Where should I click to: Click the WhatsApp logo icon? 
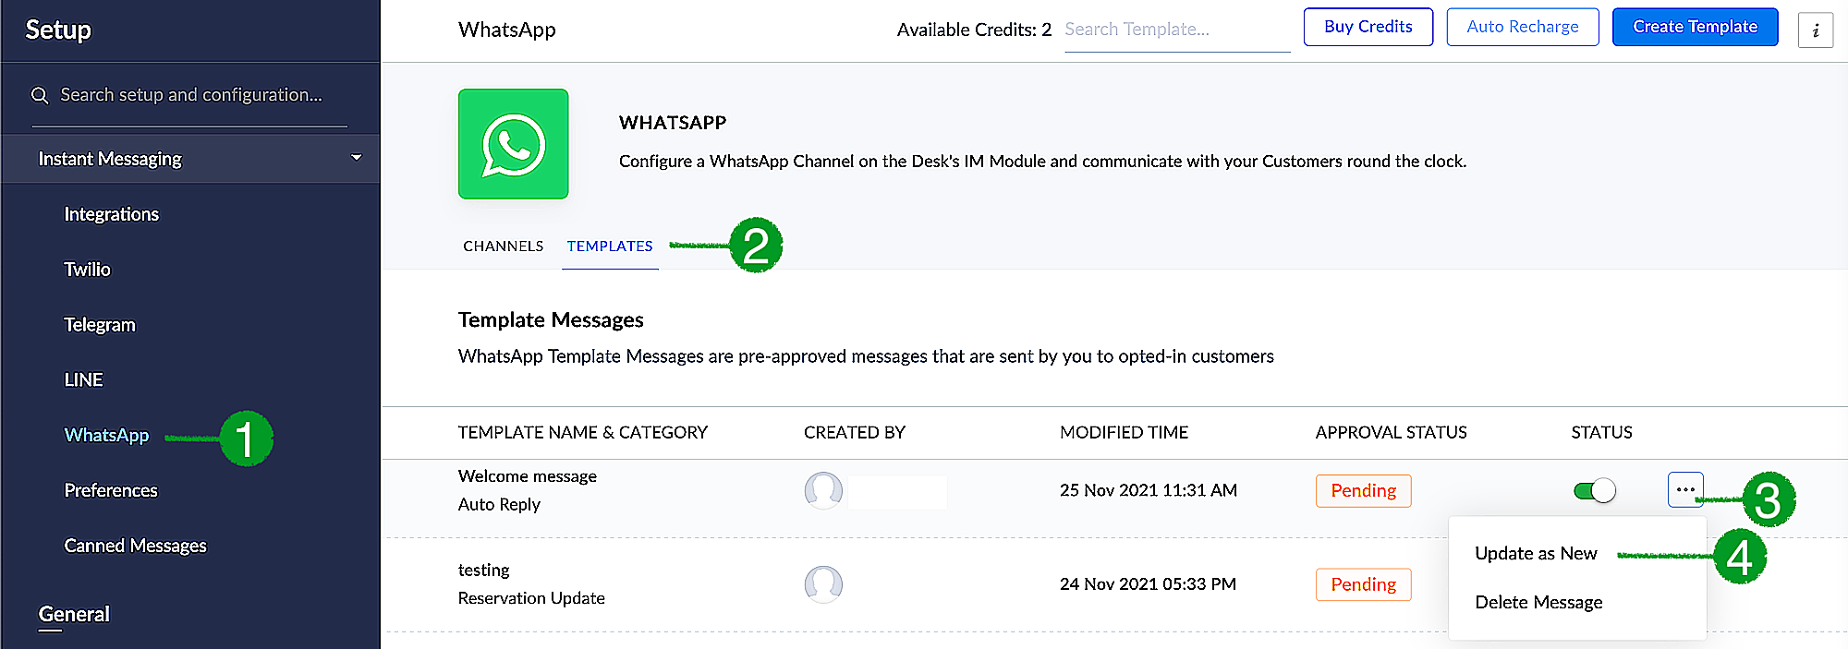pyautogui.click(x=513, y=144)
